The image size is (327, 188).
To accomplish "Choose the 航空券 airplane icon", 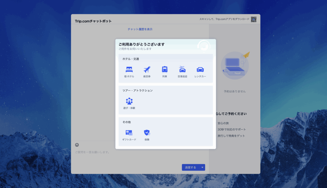I will tap(147, 70).
